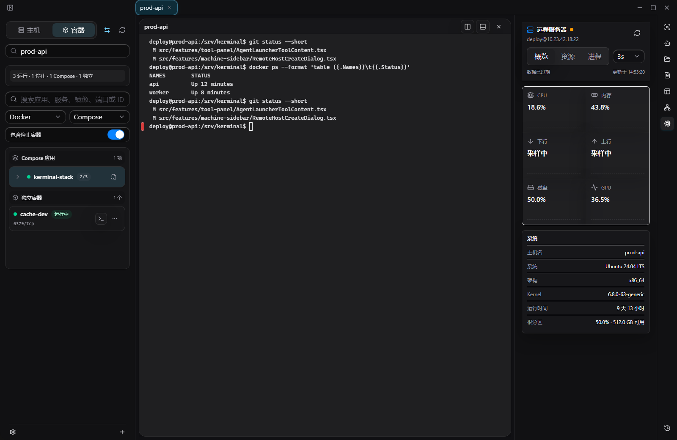Click the GPU 36.5% metric card
This screenshot has height=440, width=677.
[x=618, y=202]
